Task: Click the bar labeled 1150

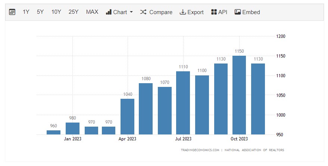Action: click(x=239, y=95)
